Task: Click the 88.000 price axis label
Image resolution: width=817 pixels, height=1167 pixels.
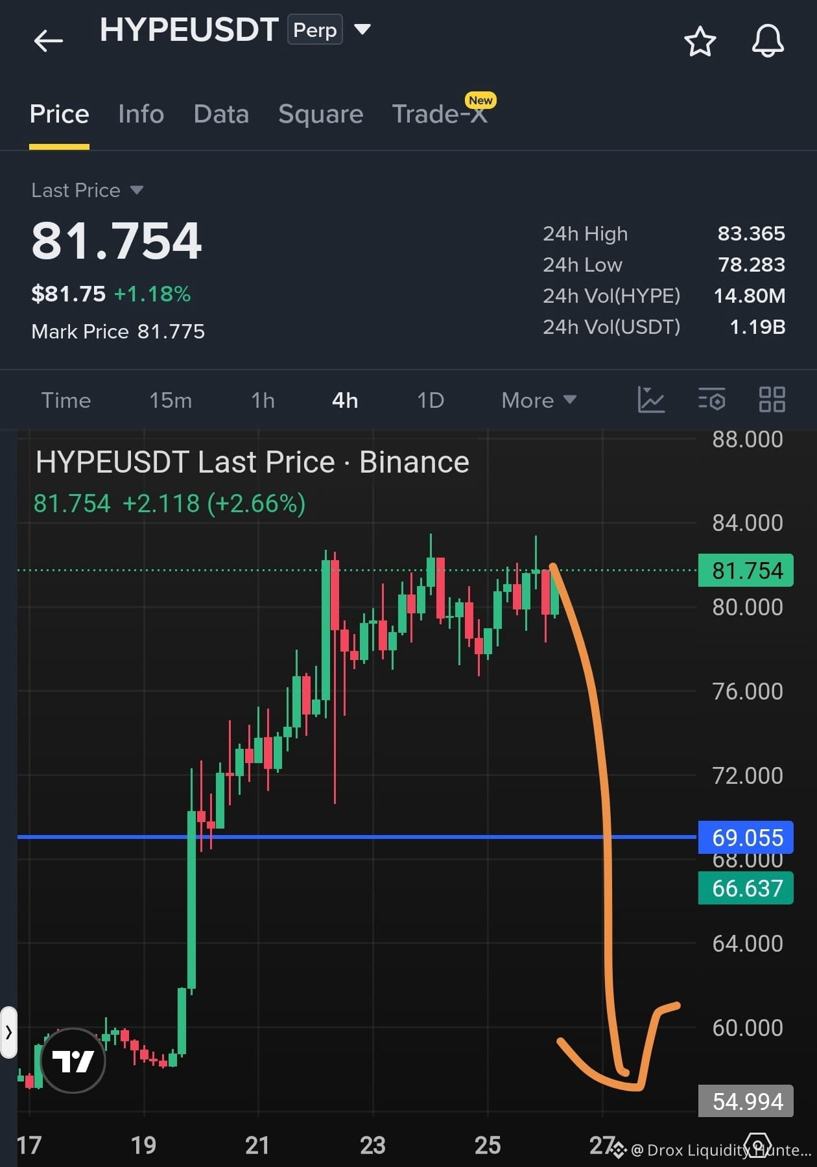Action: (747, 440)
